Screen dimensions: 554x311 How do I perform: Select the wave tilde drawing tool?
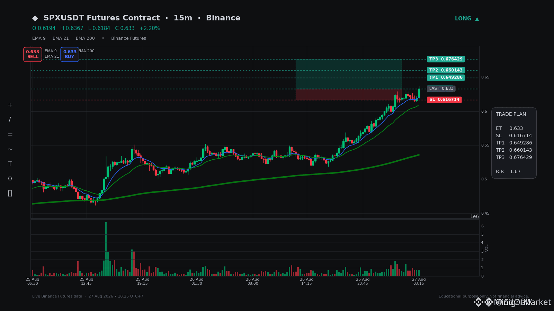point(10,149)
